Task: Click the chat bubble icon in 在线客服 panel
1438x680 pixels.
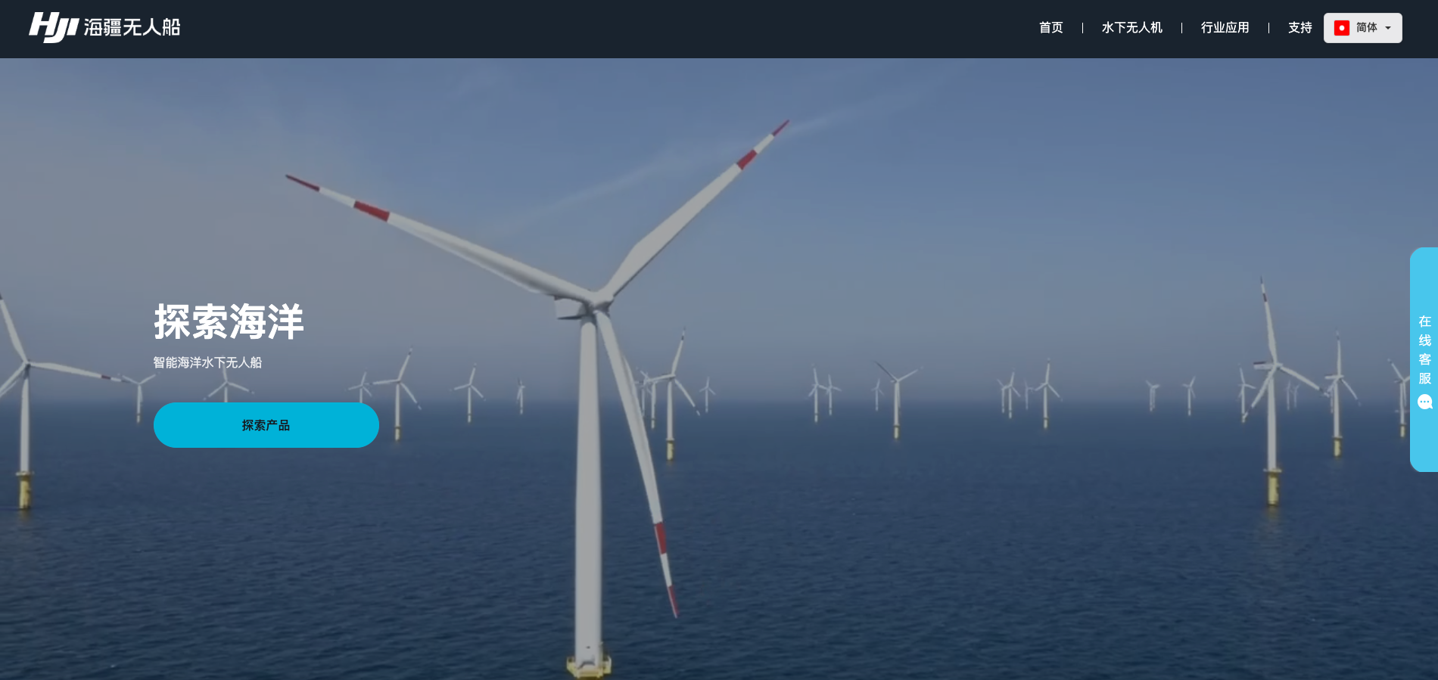Action: [x=1424, y=402]
